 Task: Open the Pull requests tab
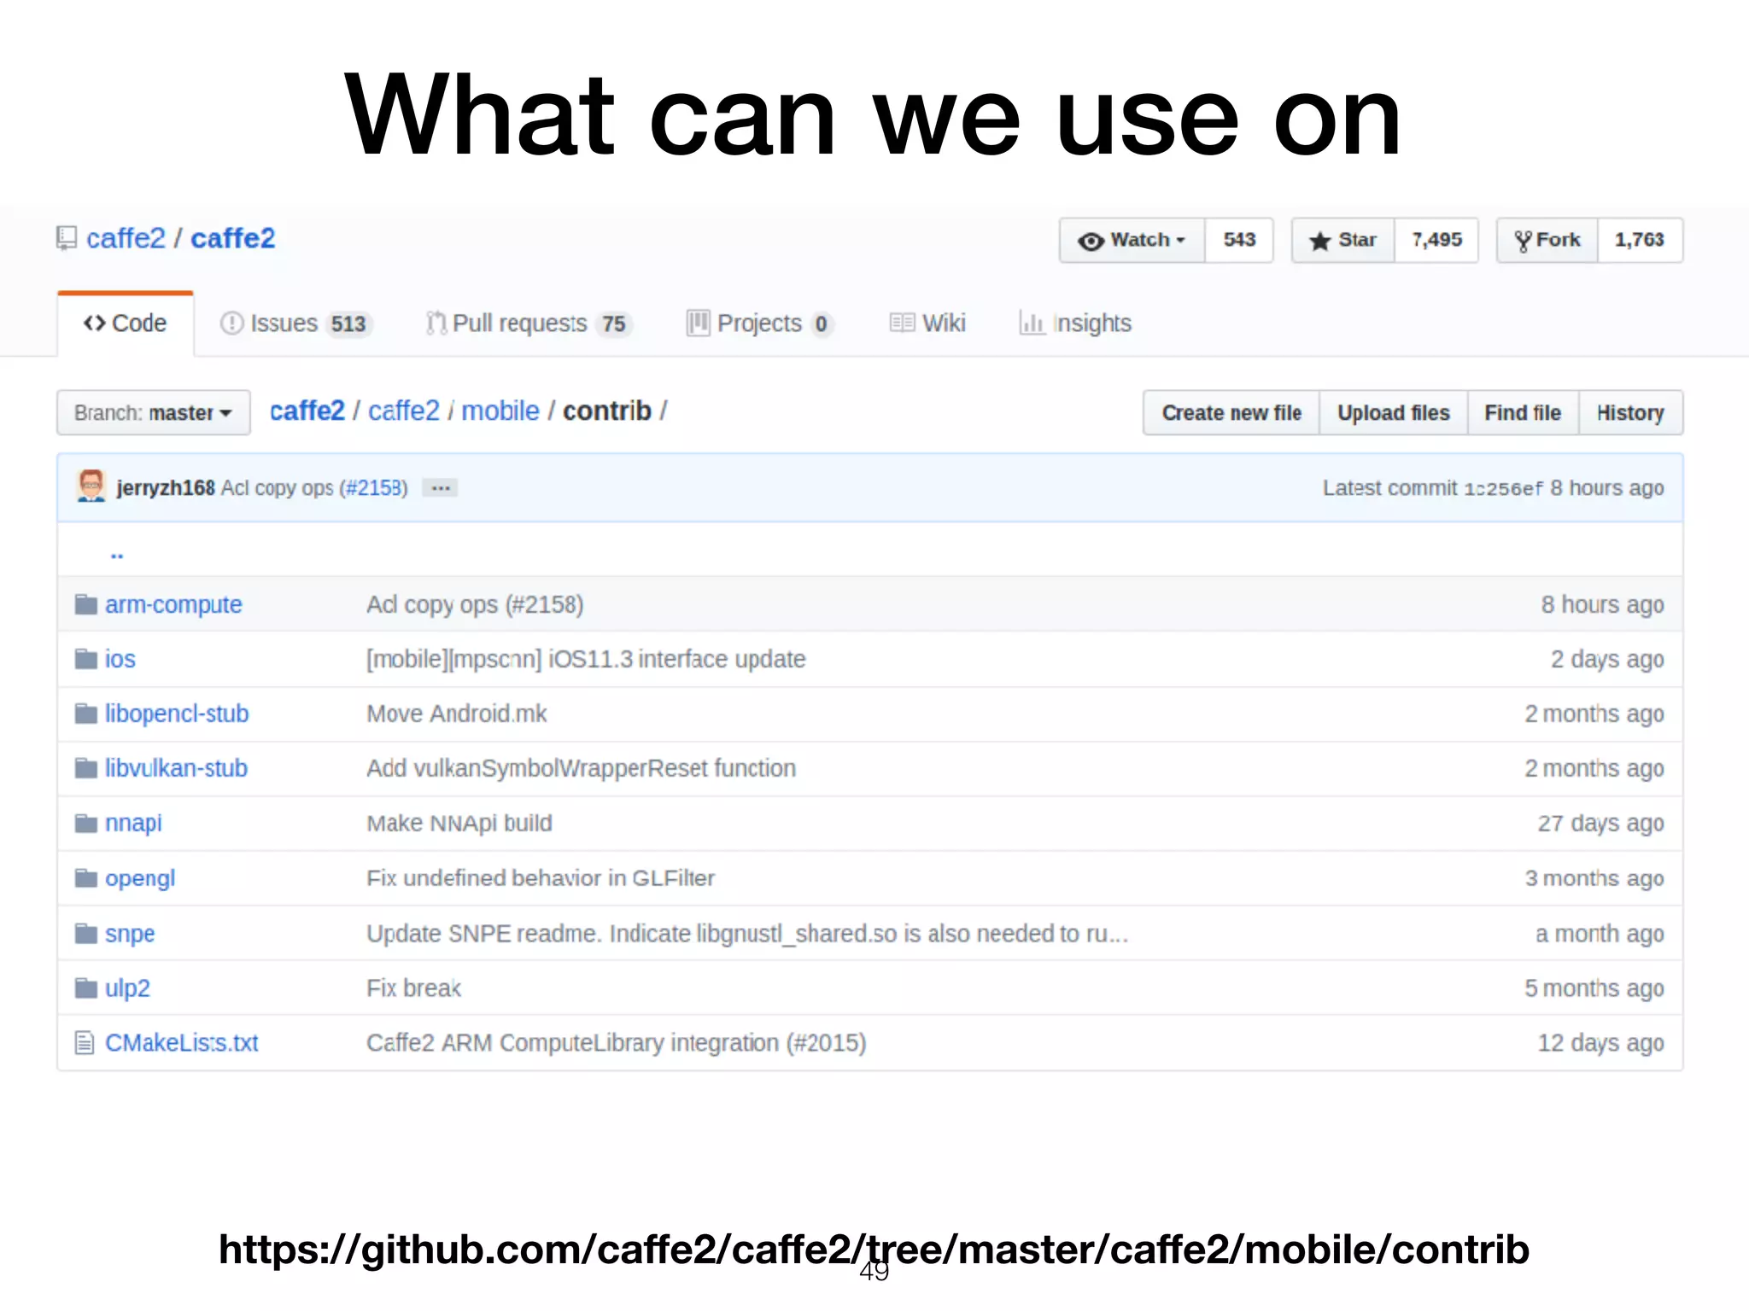(x=529, y=323)
